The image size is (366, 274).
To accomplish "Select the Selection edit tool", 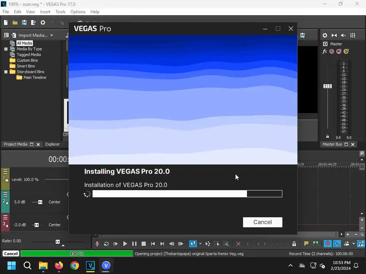I will tap(217, 244).
